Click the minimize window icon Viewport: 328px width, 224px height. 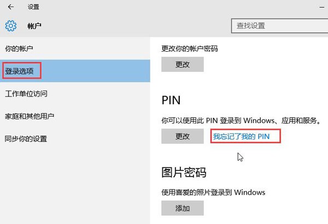tap(322, 7)
